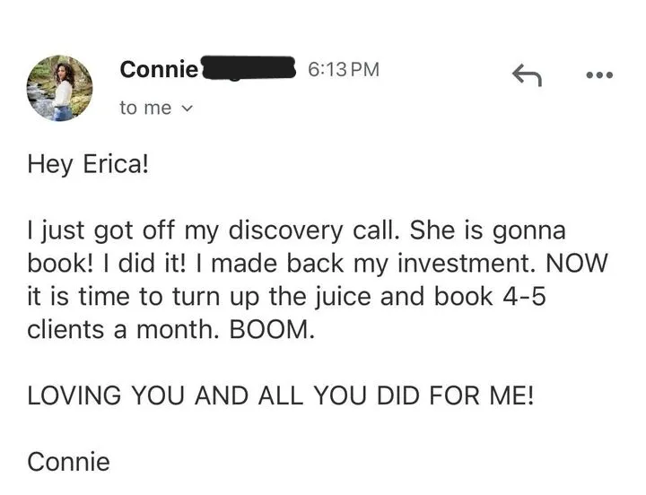646x495 pixels.
Task: Click the "Hey Erica!" greeting line
Action: (x=85, y=165)
